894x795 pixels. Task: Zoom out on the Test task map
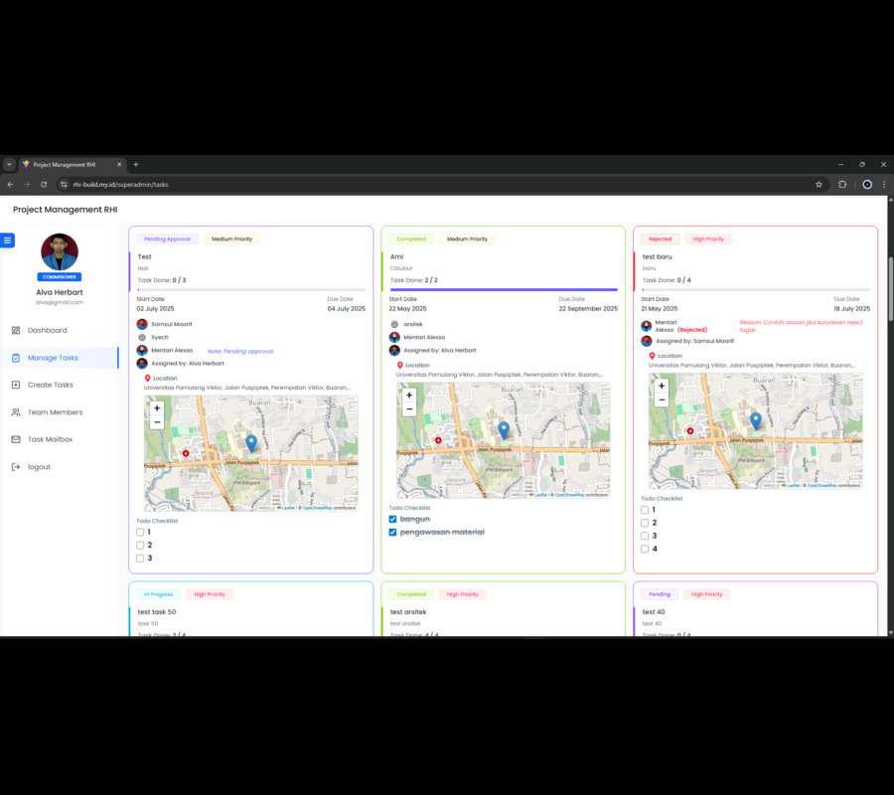157,422
